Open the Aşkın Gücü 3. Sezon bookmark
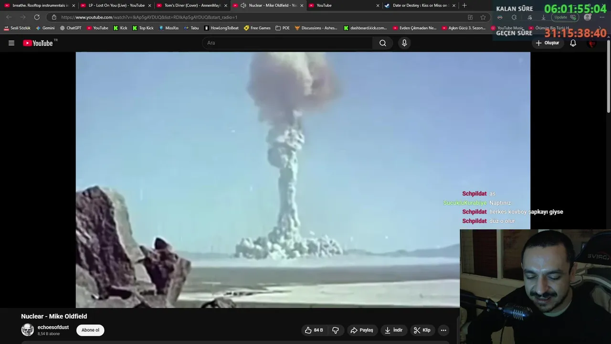Image resolution: width=611 pixels, height=344 pixels. (464, 28)
